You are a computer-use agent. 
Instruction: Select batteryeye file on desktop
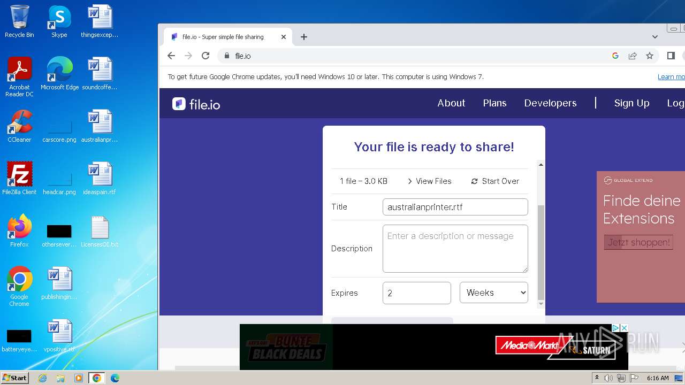click(19, 339)
